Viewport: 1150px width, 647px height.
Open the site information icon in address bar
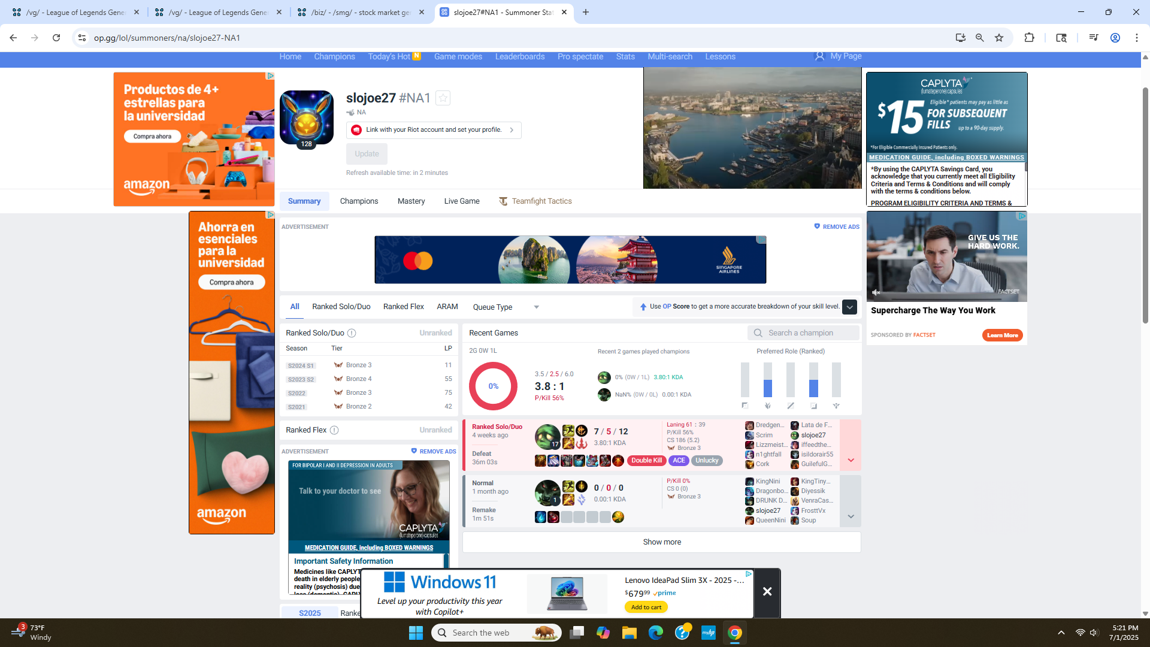pyautogui.click(x=82, y=38)
